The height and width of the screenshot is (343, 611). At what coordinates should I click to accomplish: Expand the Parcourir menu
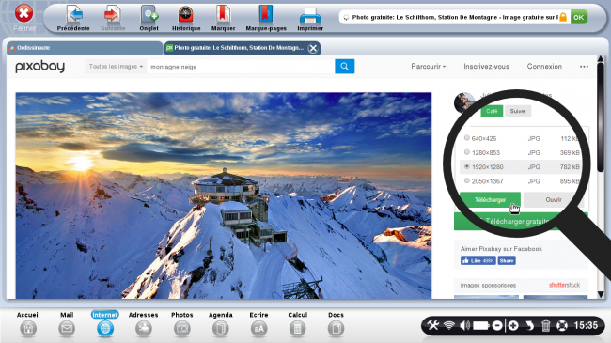tap(429, 67)
